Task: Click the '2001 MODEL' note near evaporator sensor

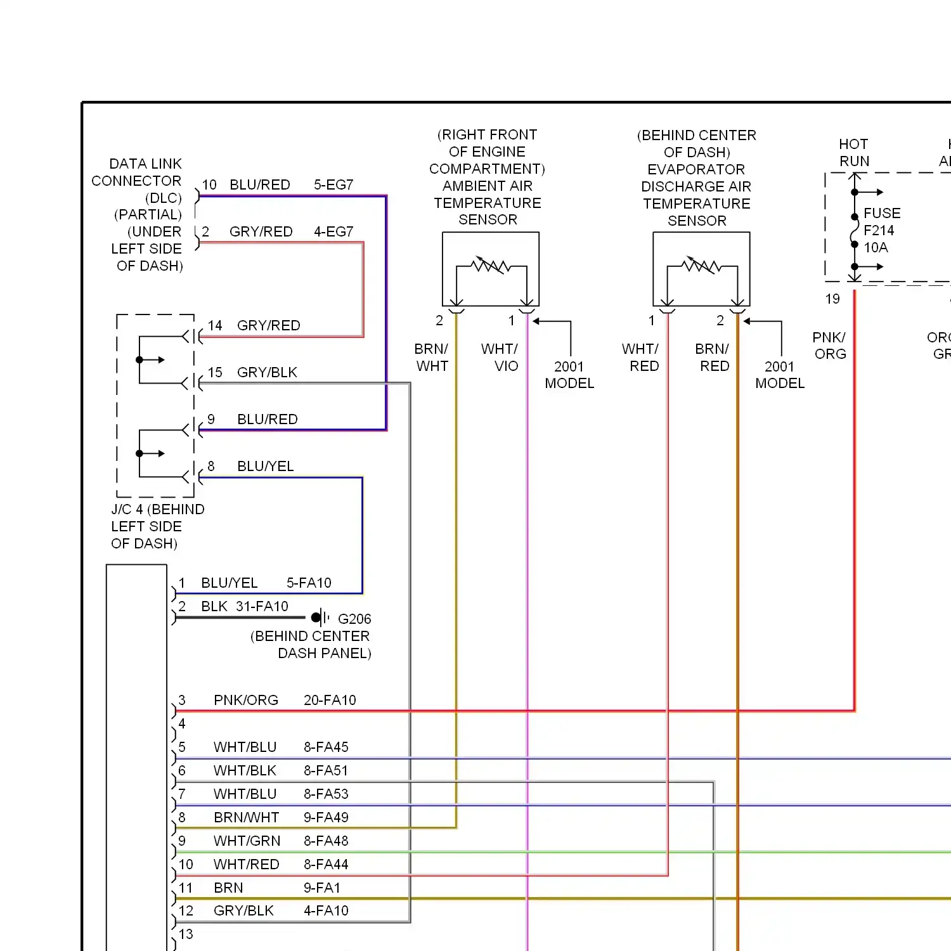Action: click(x=780, y=375)
